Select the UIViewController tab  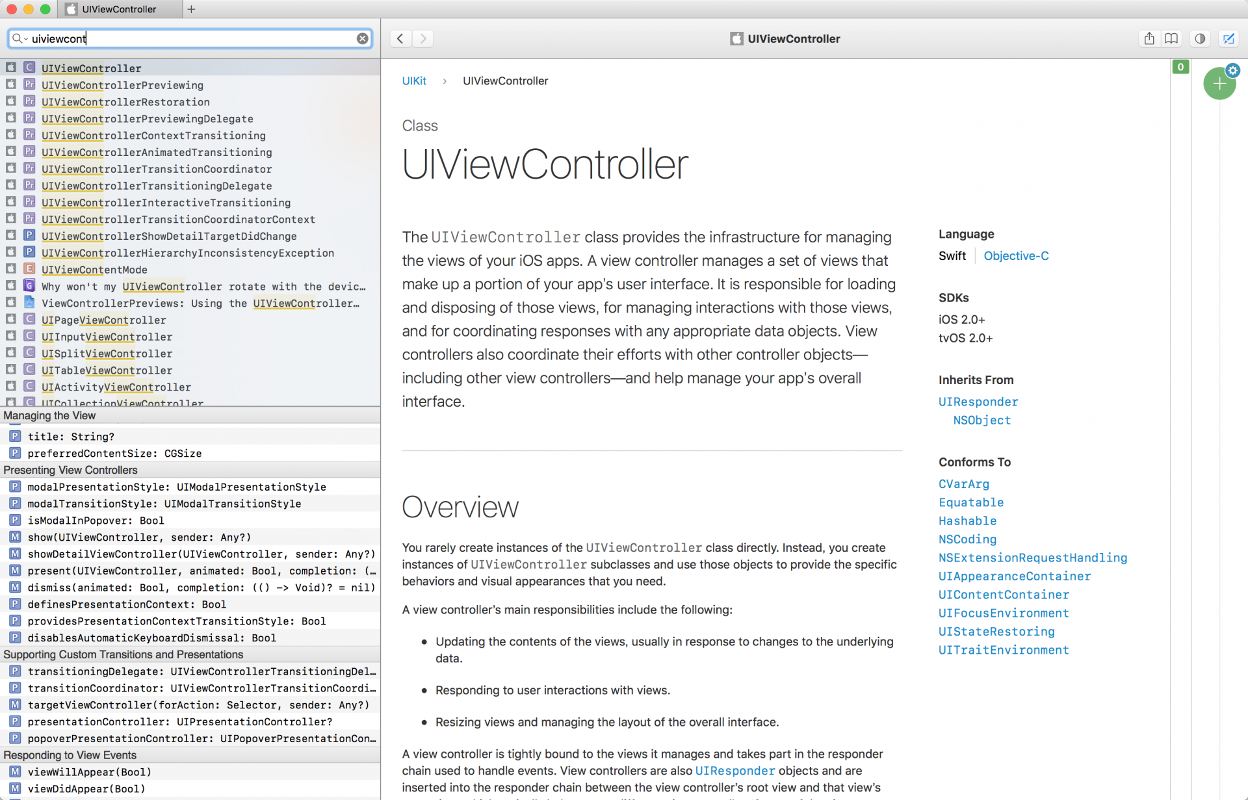pyautogui.click(x=120, y=9)
